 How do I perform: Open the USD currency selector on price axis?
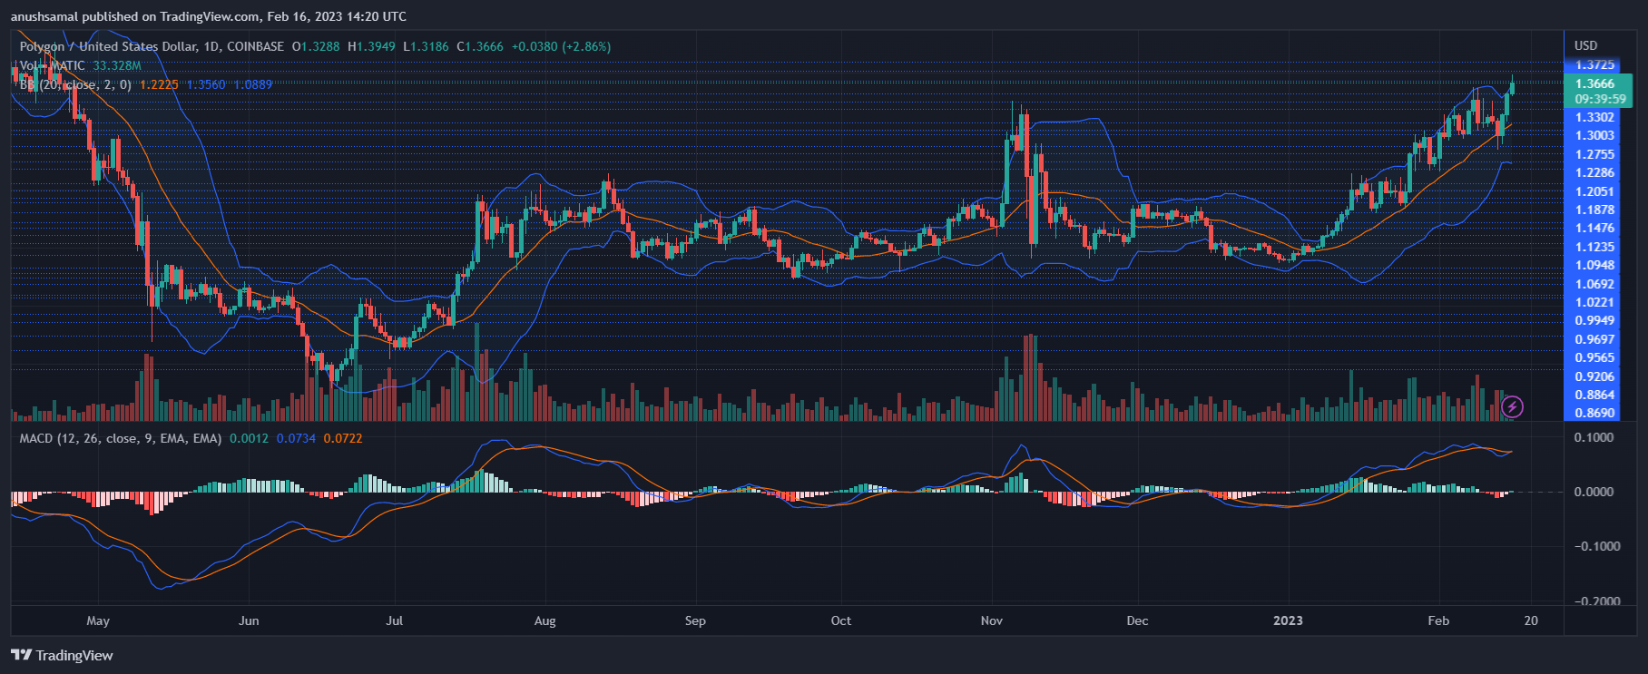click(x=1585, y=45)
